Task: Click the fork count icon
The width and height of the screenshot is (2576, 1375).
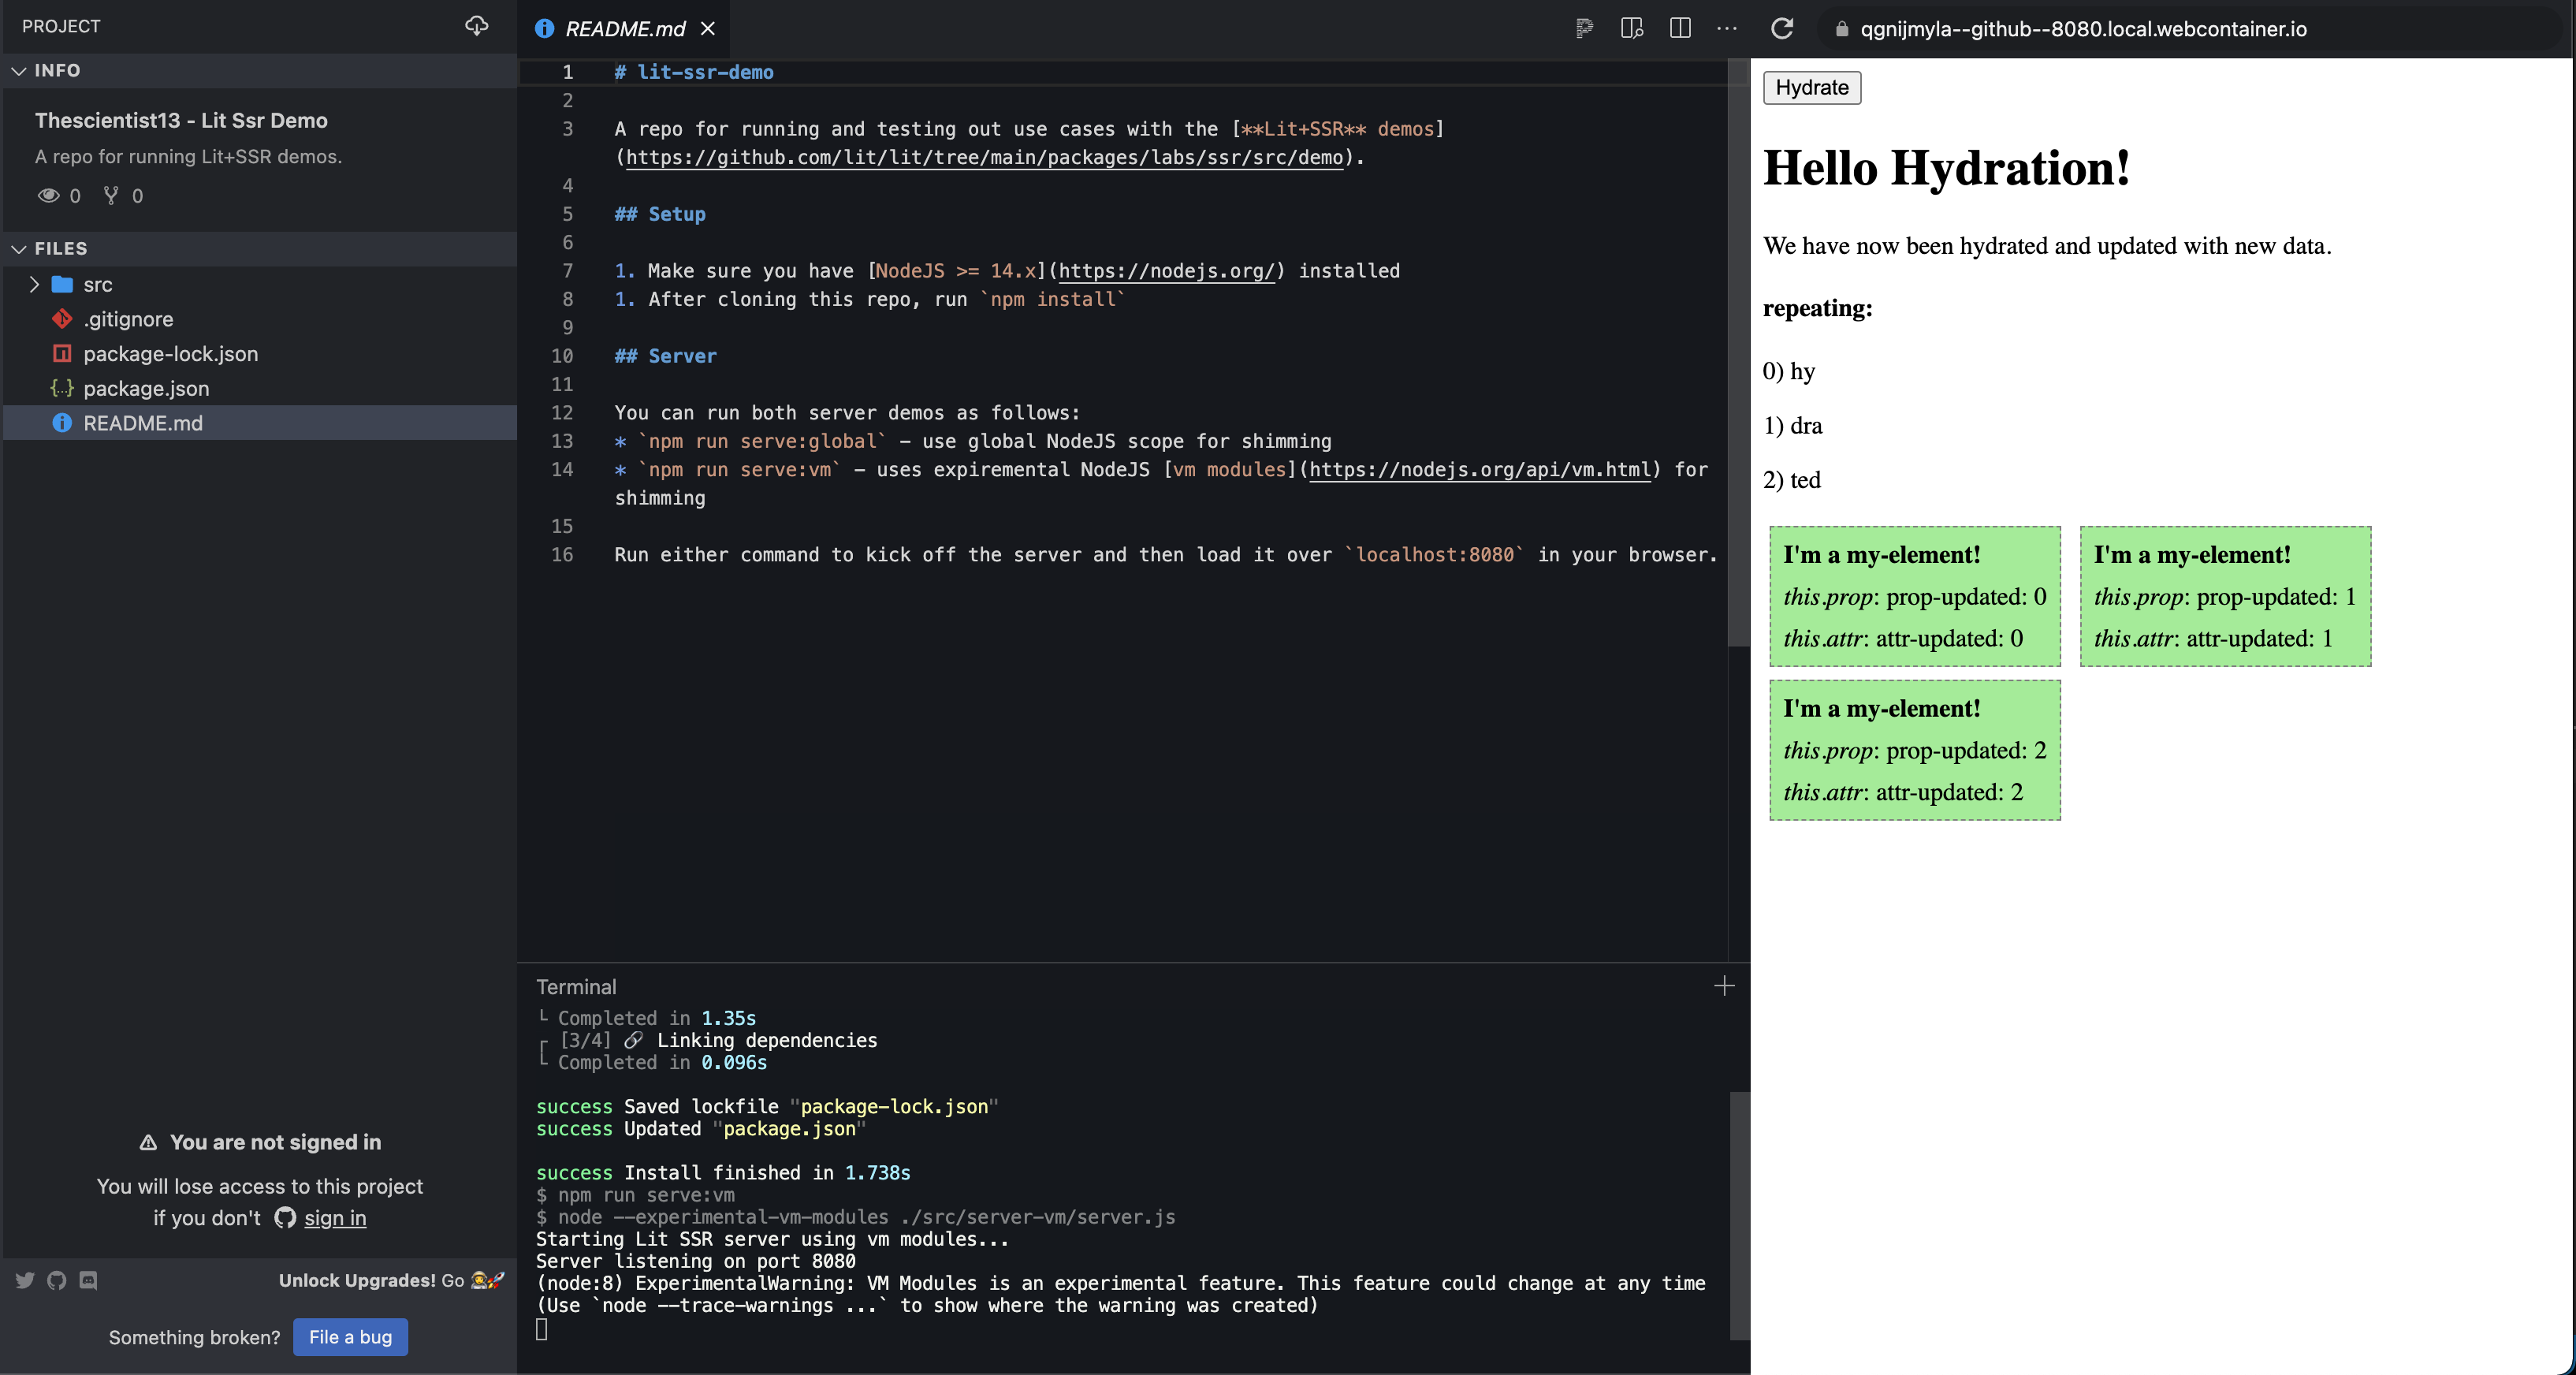Action: (111, 195)
